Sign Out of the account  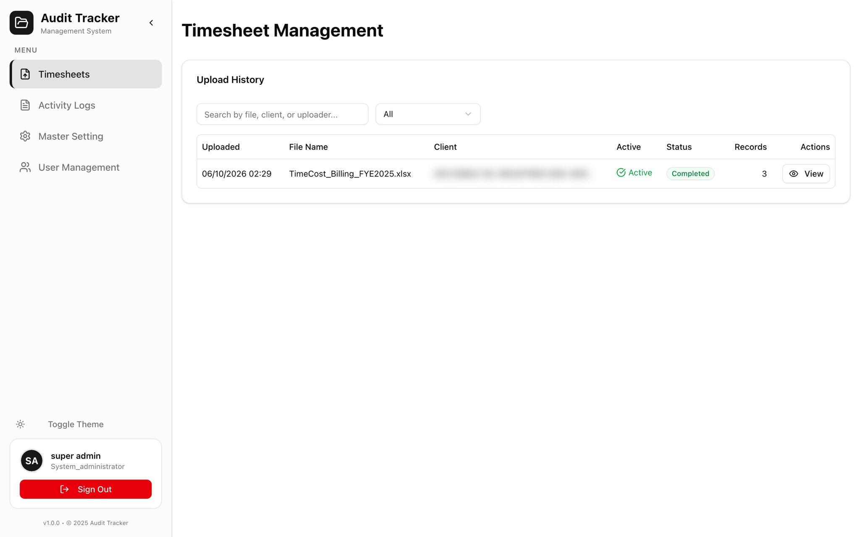[86, 489]
